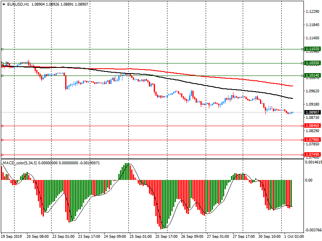Click the 1.09180 price scale value
The image size is (322, 241).
[x=313, y=104]
